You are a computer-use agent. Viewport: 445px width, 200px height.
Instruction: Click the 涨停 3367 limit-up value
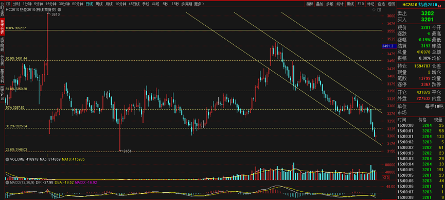coord(425,84)
